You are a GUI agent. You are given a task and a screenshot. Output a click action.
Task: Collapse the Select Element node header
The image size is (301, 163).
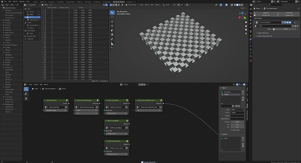tap(45, 101)
